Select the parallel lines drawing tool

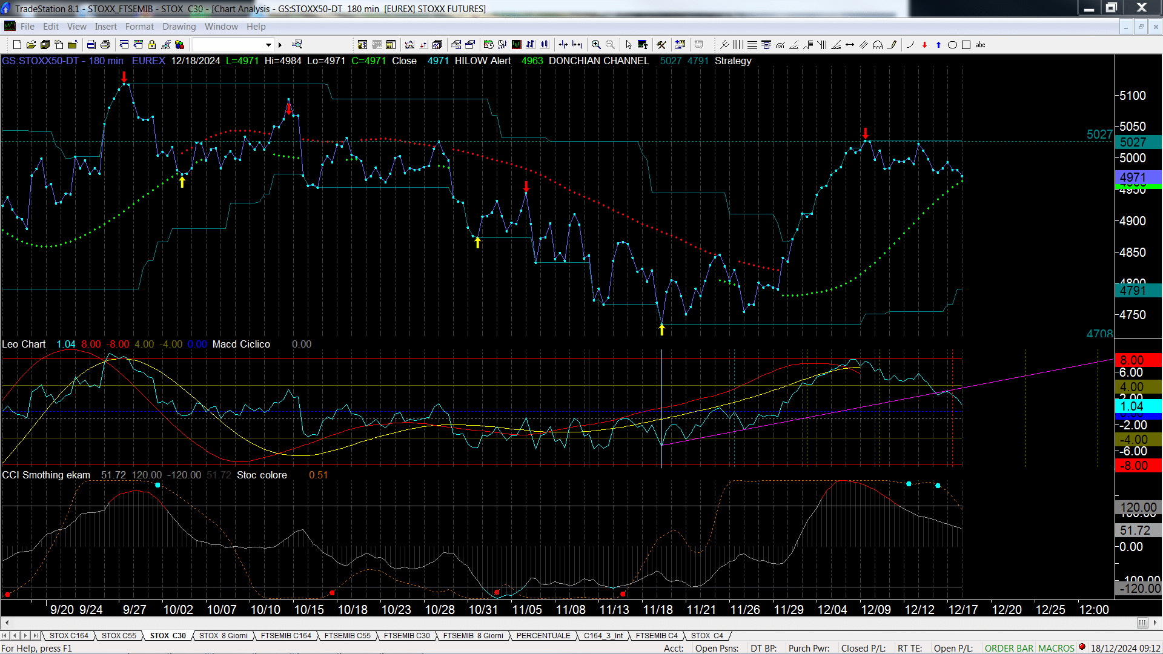point(864,45)
